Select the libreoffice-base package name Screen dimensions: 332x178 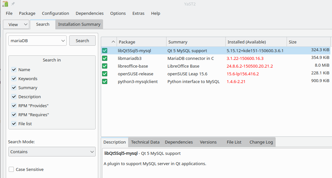(x=133, y=66)
